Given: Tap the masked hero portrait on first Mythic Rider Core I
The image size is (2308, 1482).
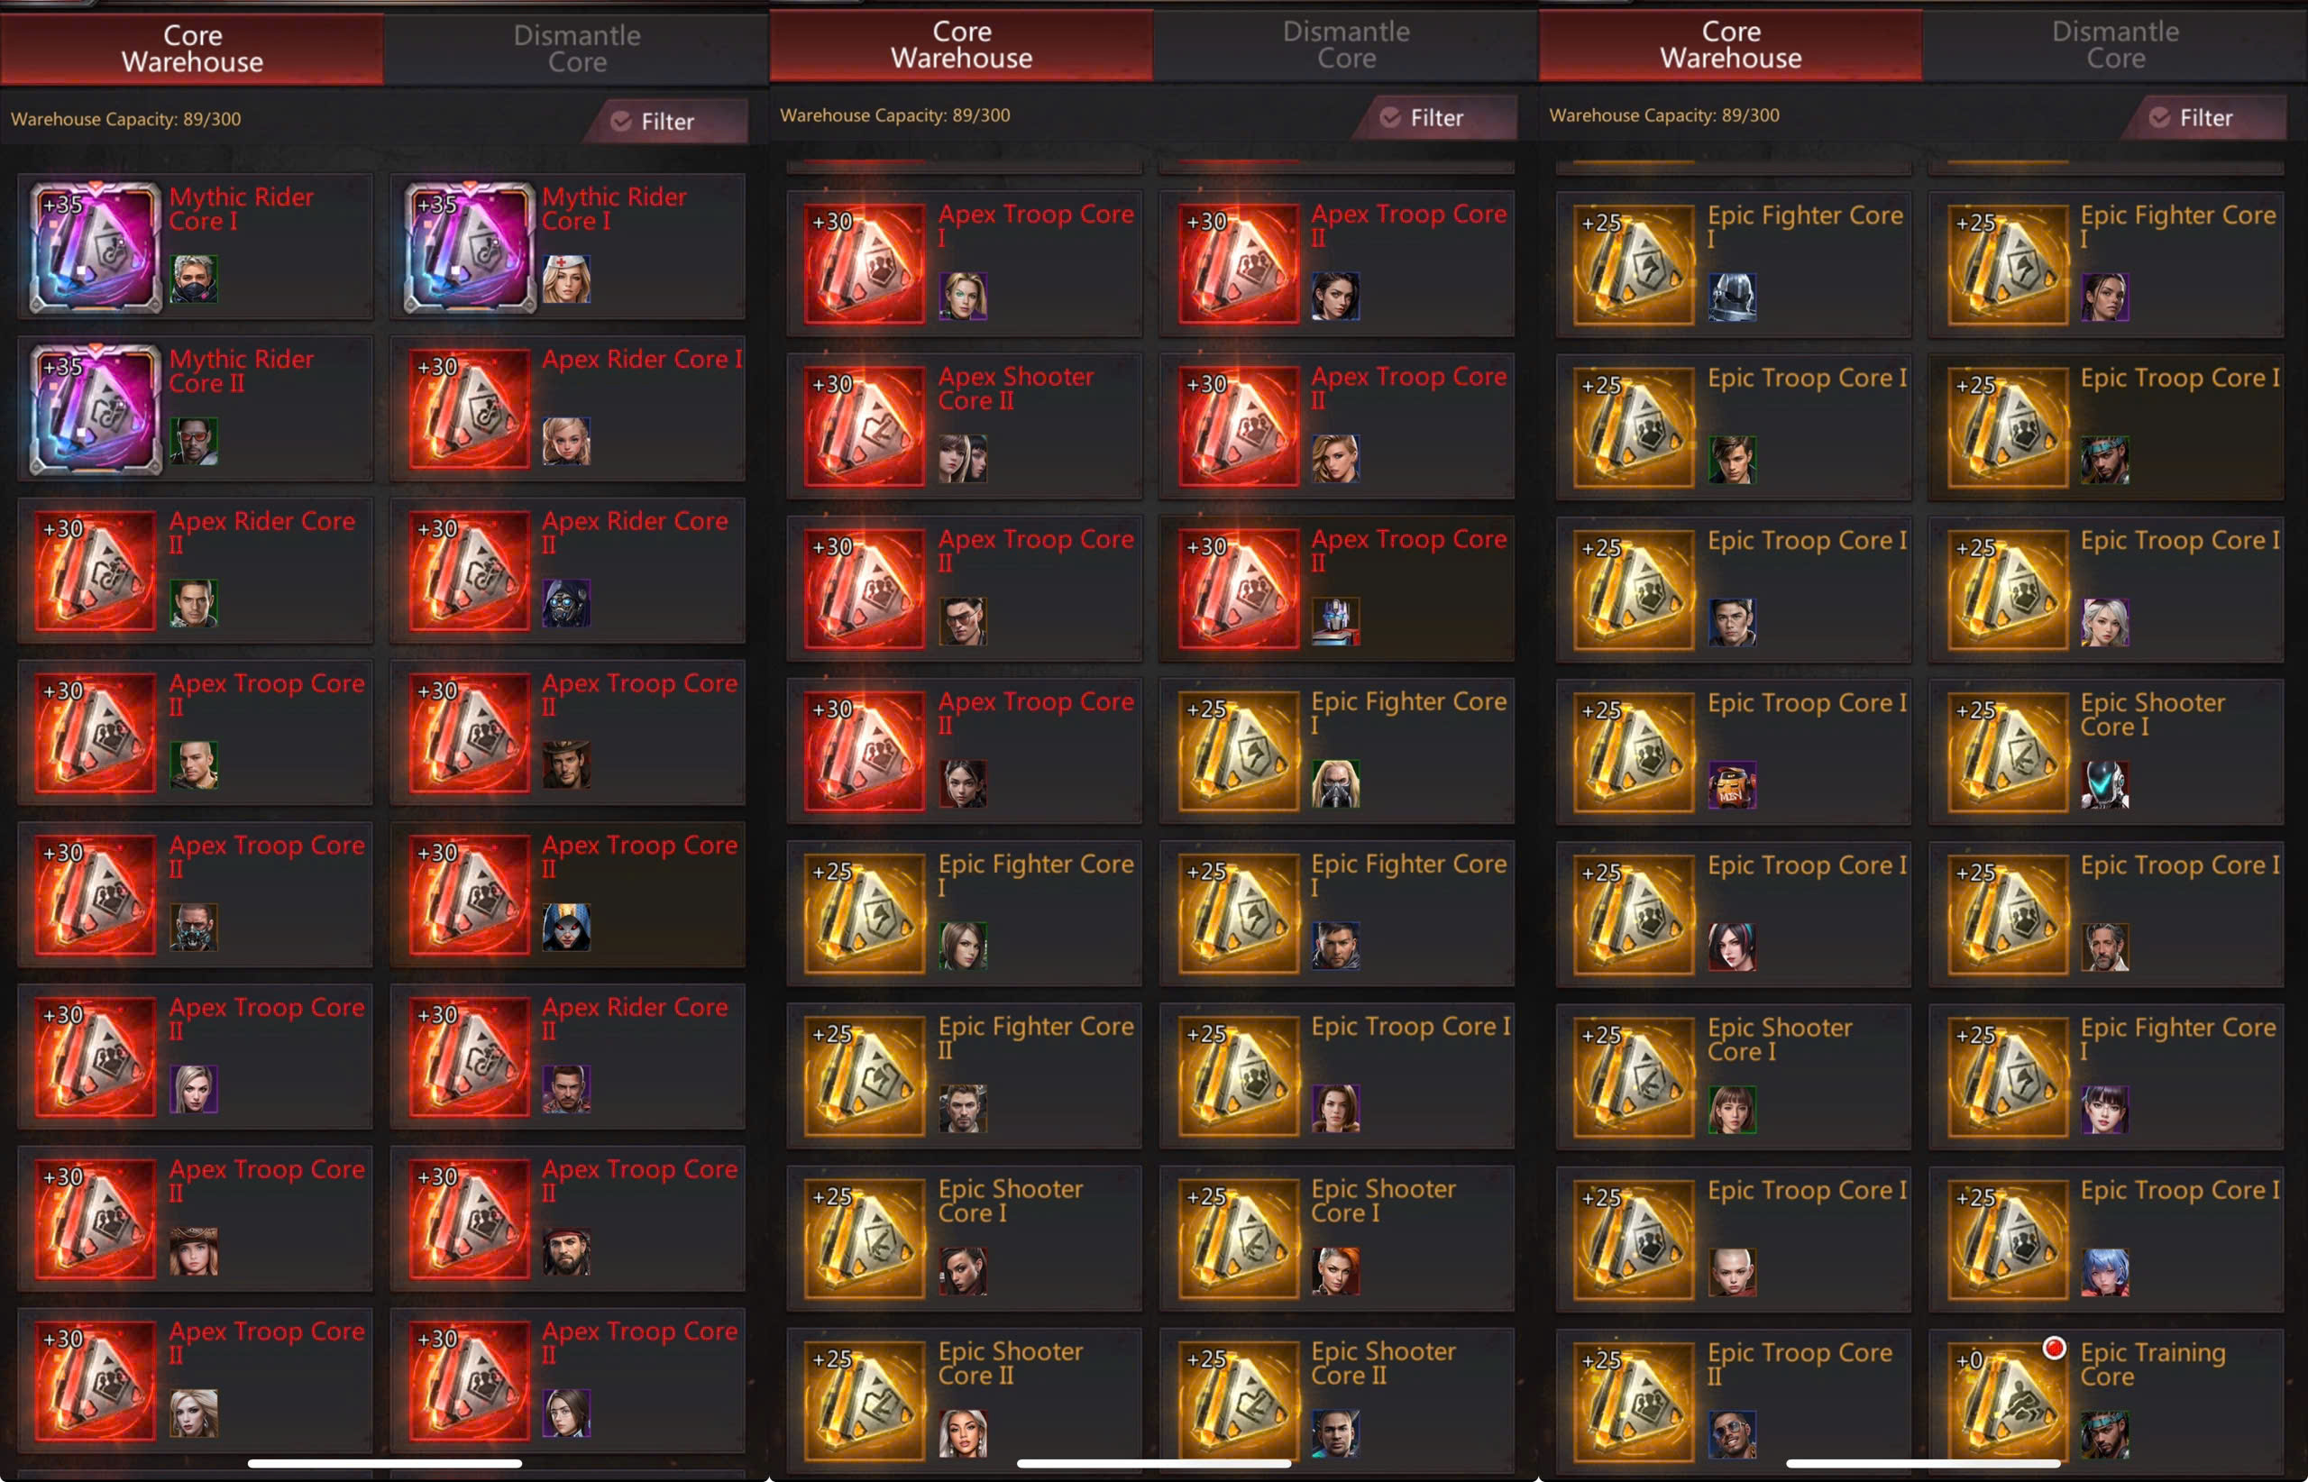Looking at the screenshot, I should click(x=194, y=279).
